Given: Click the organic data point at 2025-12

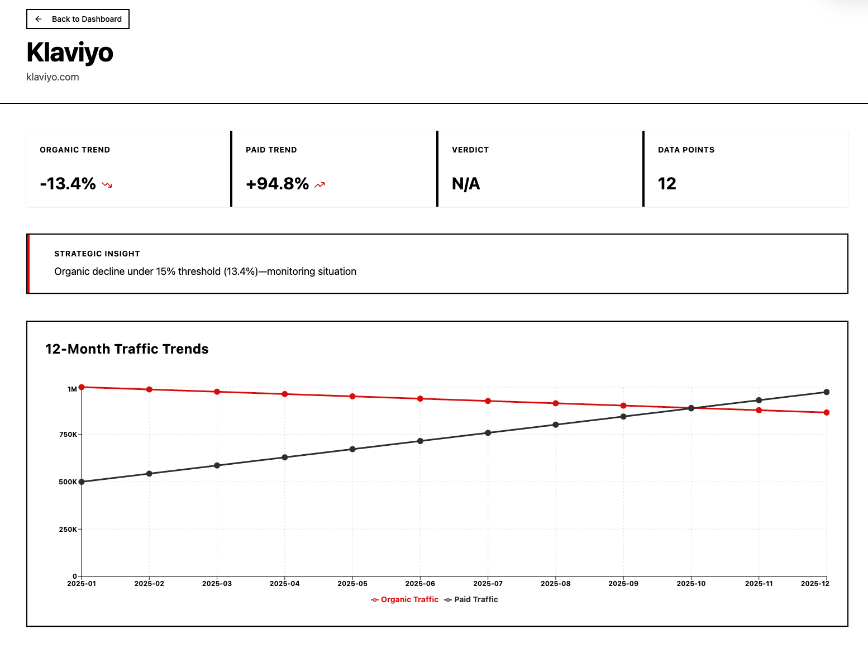Looking at the screenshot, I should coord(827,413).
